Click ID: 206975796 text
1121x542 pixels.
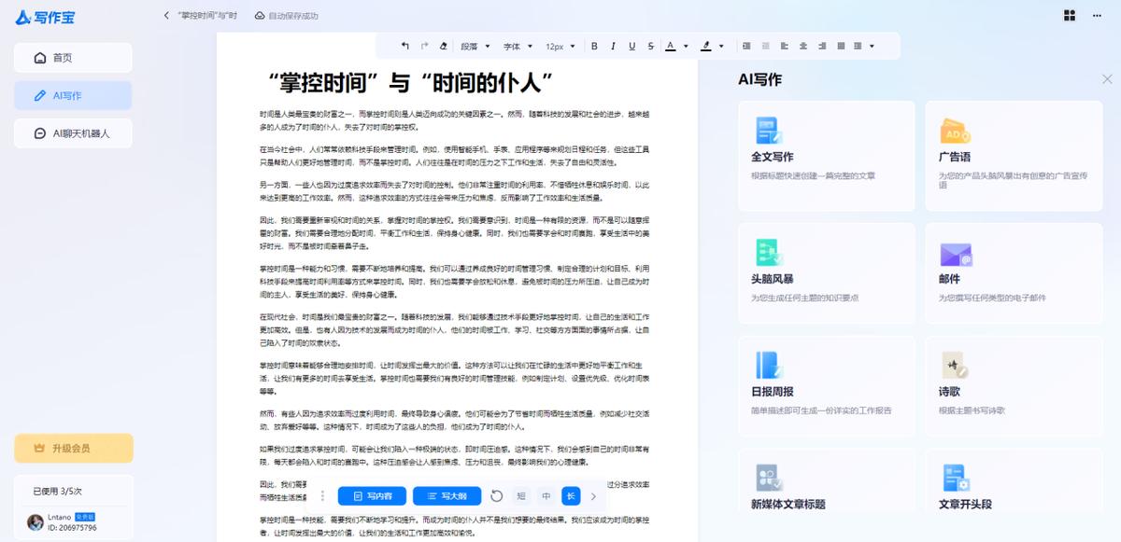tap(72, 527)
